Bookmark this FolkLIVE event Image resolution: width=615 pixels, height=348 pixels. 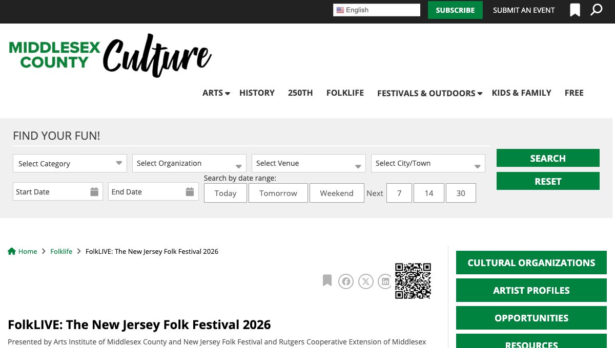(327, 280)
